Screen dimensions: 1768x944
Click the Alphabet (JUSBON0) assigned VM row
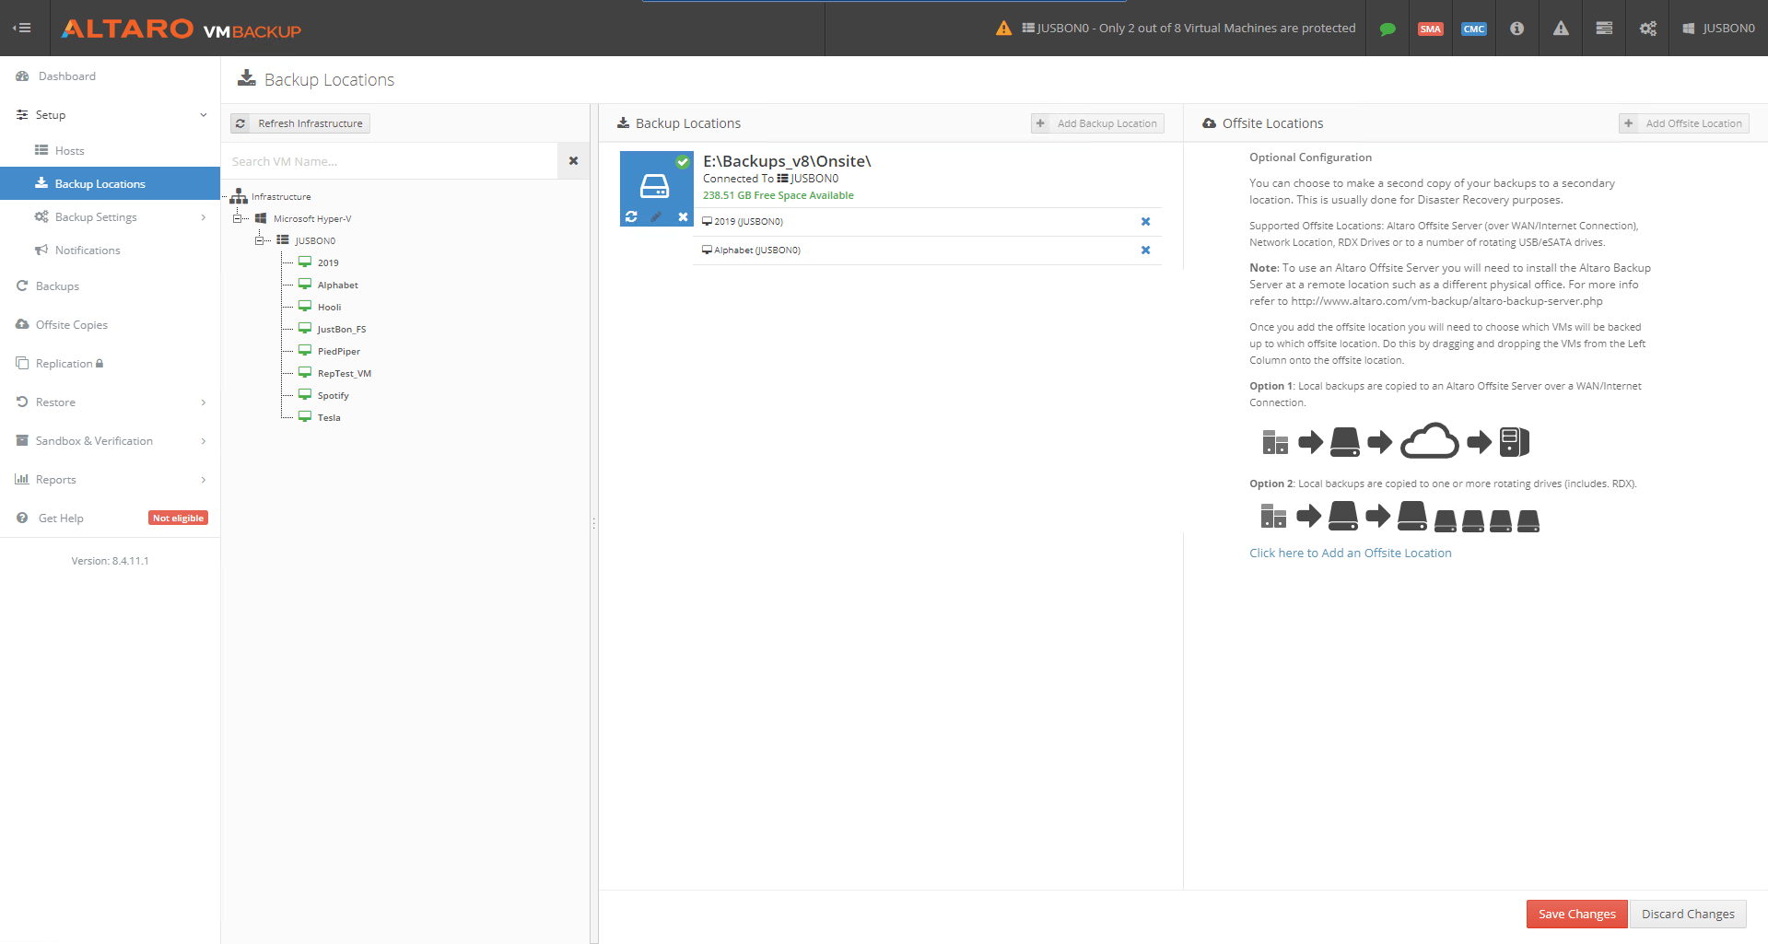(927, 251)
